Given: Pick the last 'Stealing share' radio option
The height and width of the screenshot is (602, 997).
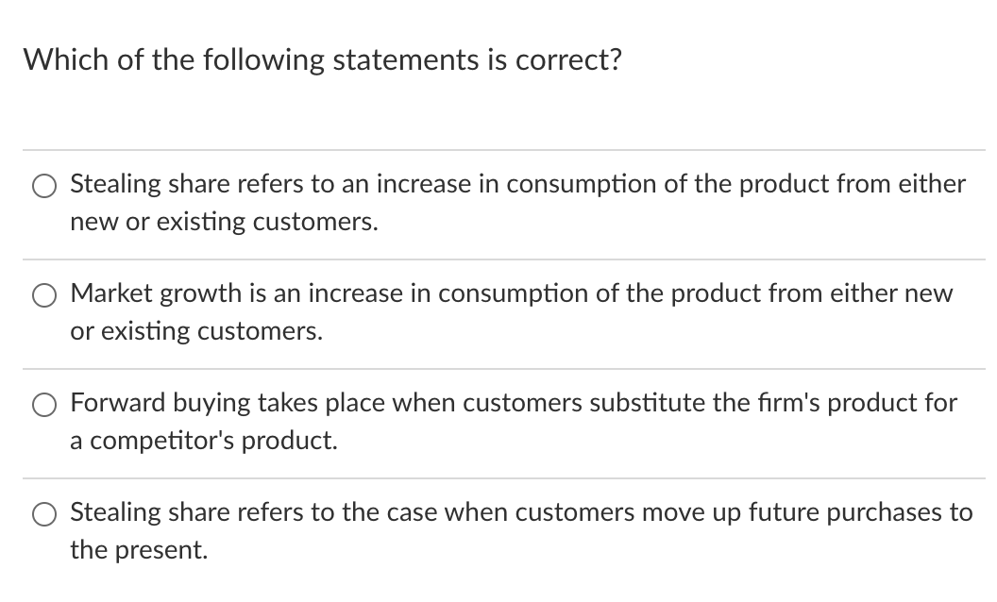Looking at the screenshot, I should click(43, 514).
